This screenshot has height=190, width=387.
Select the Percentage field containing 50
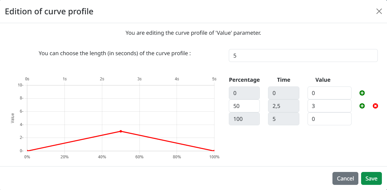pos(244,106)
